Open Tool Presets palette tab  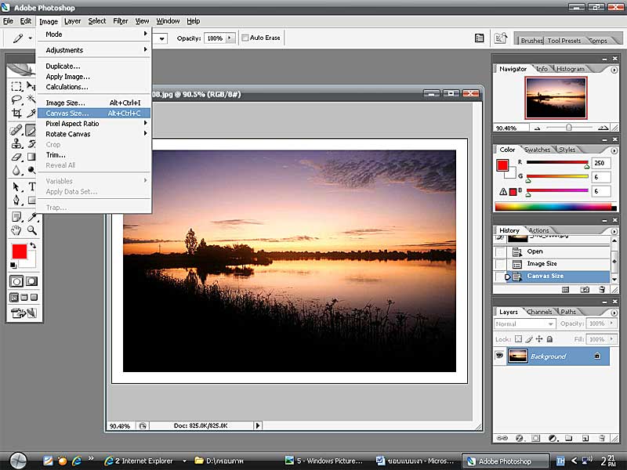[x=564, y=41]
